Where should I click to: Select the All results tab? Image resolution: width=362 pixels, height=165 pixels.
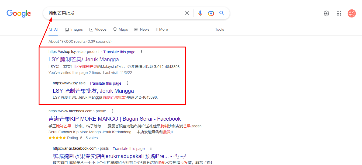click(x=53, y=30)
